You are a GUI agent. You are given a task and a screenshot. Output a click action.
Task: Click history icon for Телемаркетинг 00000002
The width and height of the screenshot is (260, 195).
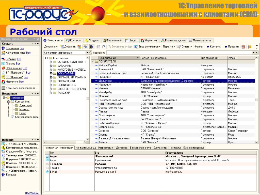(x=3, y=155)
